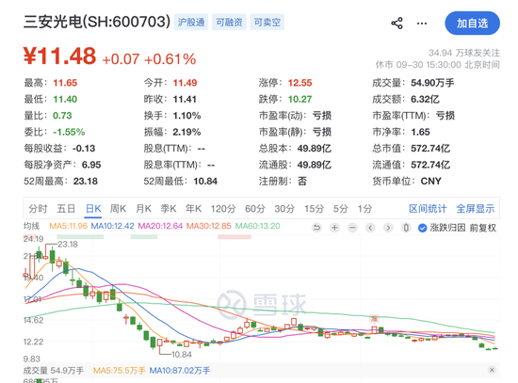Click the 均线 label

click(31, 226)
